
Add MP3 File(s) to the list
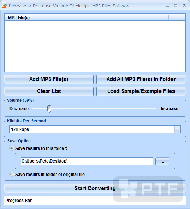[49, 79]
